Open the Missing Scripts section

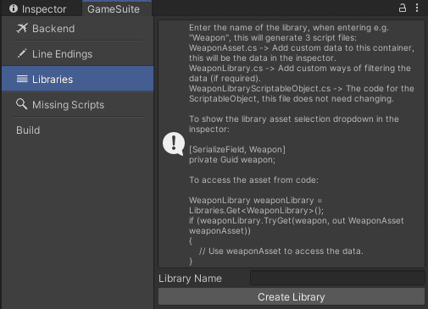tap(78, 105)
